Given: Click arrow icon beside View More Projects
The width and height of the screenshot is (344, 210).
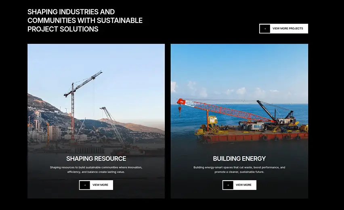Looking at the screenshot, I should pos(265,29).
